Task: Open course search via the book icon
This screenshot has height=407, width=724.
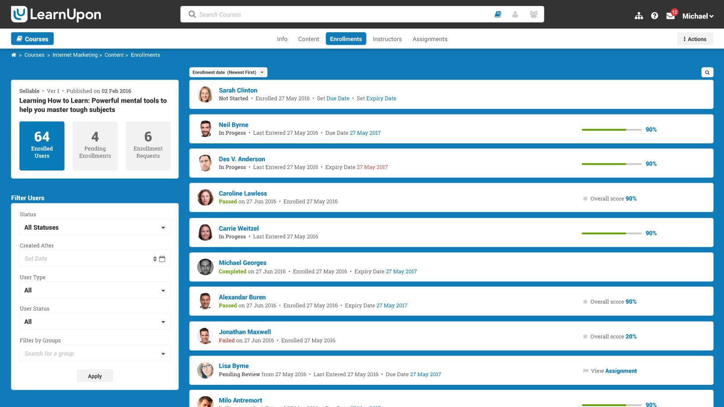Action: click(x=498, y=14)
